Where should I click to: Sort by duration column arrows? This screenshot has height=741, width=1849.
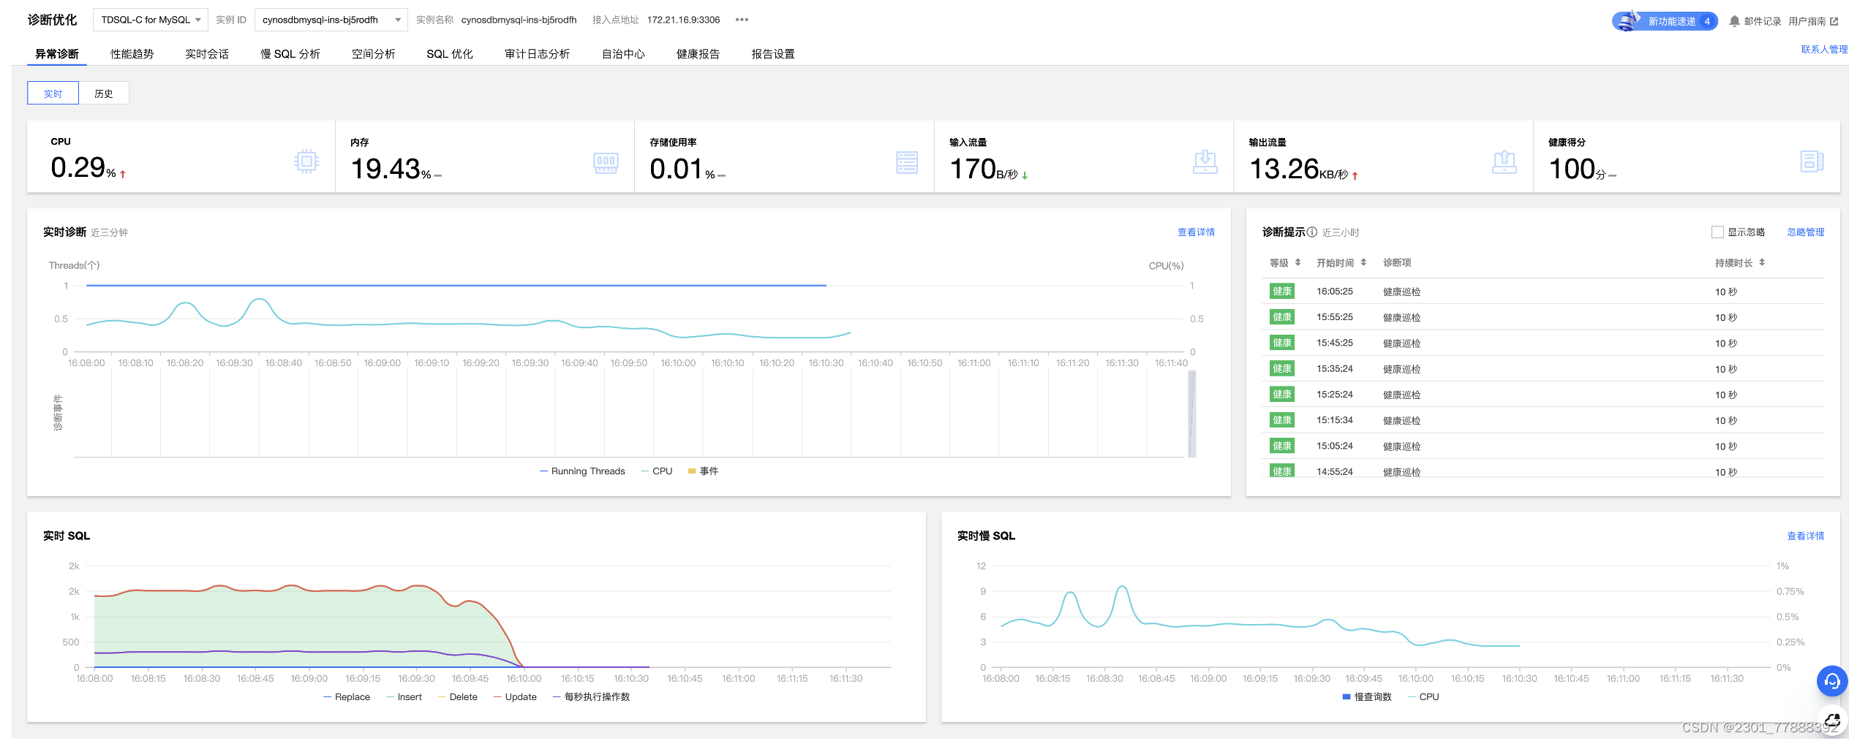1762,262
